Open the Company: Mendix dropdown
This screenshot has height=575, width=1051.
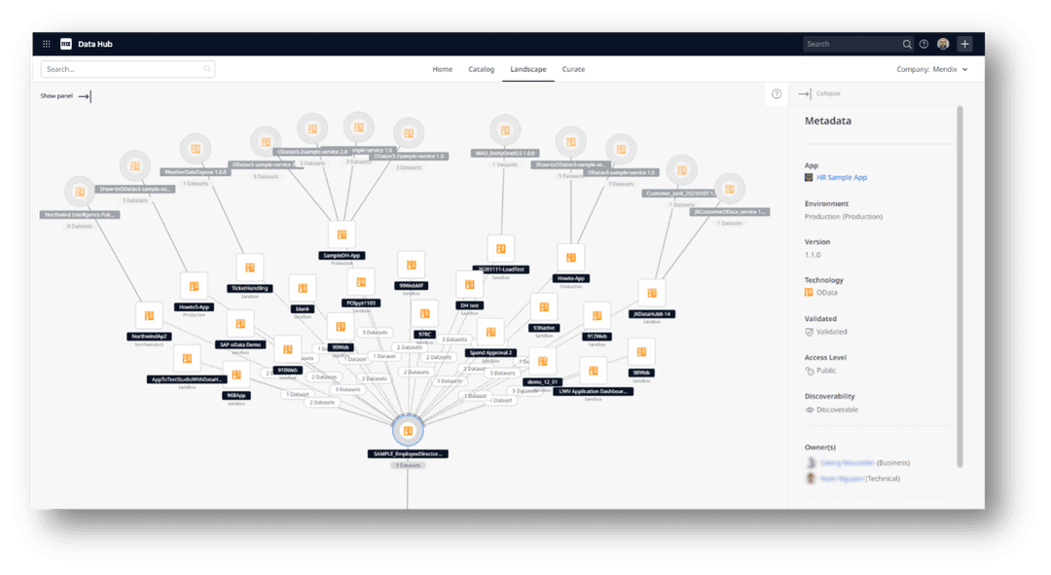[931, 70]
